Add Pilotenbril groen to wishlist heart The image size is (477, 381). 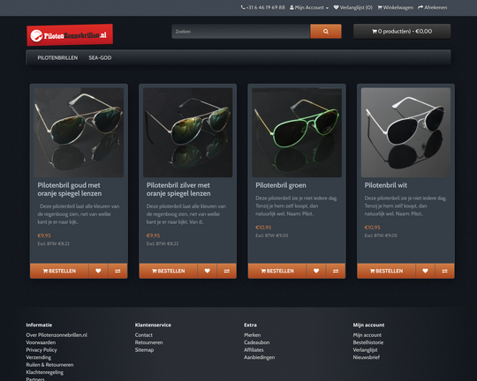click(316, 271)
